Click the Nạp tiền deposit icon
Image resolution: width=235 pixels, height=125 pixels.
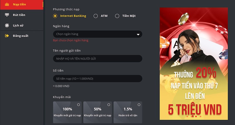point(7,4)
